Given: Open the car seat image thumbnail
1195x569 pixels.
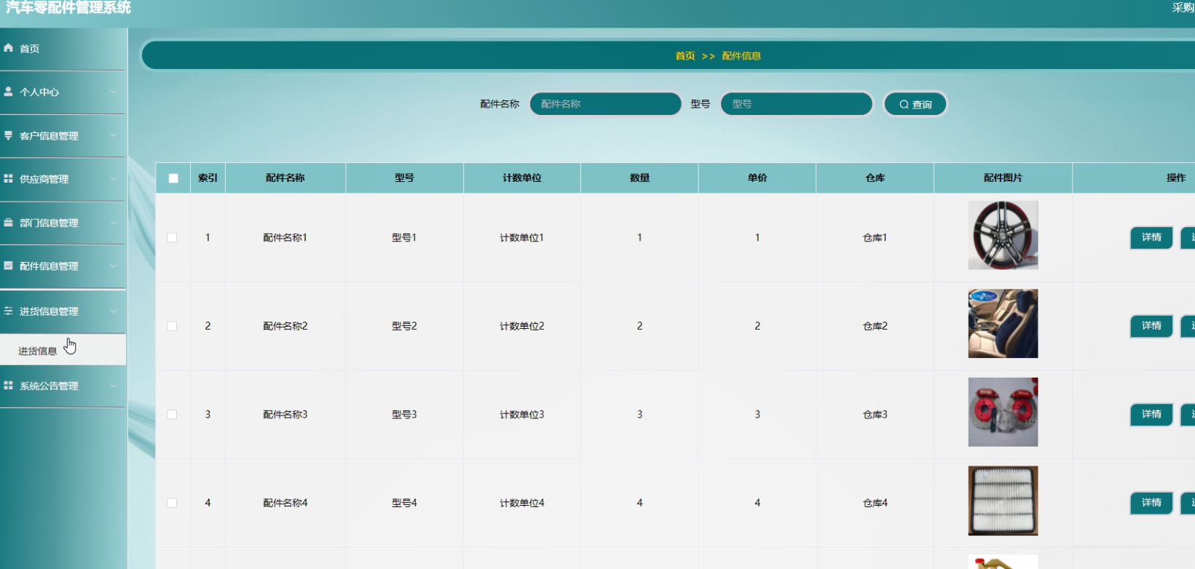Looking at the screenshot, I should point(1003,324).
